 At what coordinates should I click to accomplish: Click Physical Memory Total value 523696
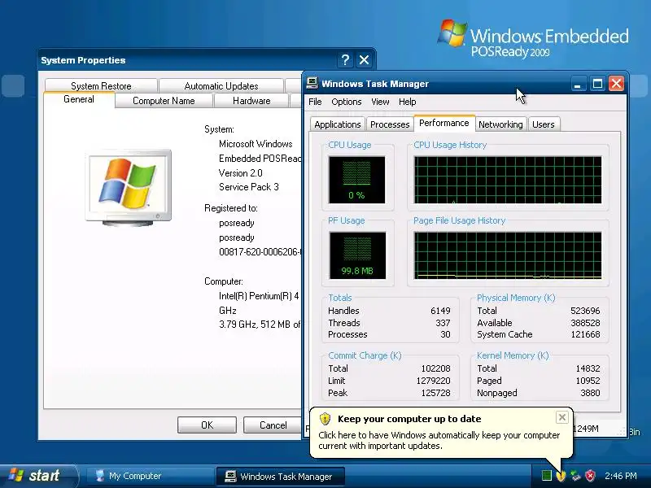point(585,311)
